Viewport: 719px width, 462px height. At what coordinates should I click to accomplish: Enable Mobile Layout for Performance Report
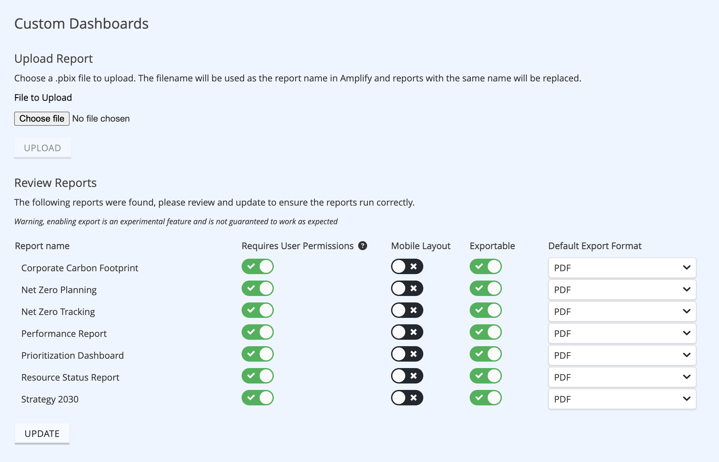pyautogui.click(x=407, y=332)
